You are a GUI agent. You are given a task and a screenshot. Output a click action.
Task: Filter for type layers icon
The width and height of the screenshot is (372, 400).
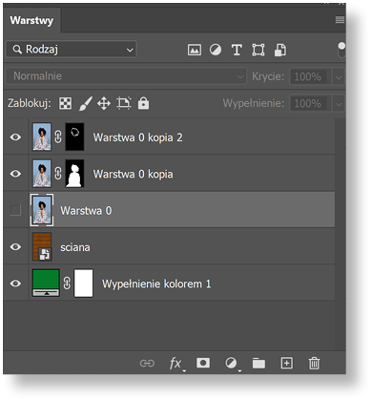tap(237, 50)
